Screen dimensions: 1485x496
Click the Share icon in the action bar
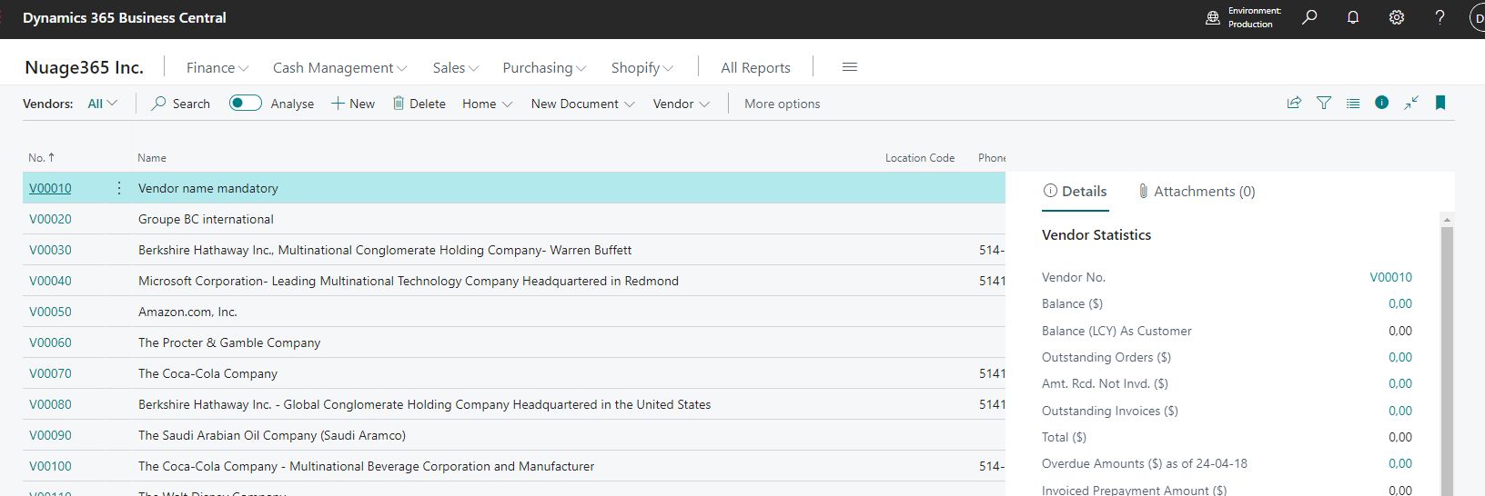click(x=1294, y=104)
